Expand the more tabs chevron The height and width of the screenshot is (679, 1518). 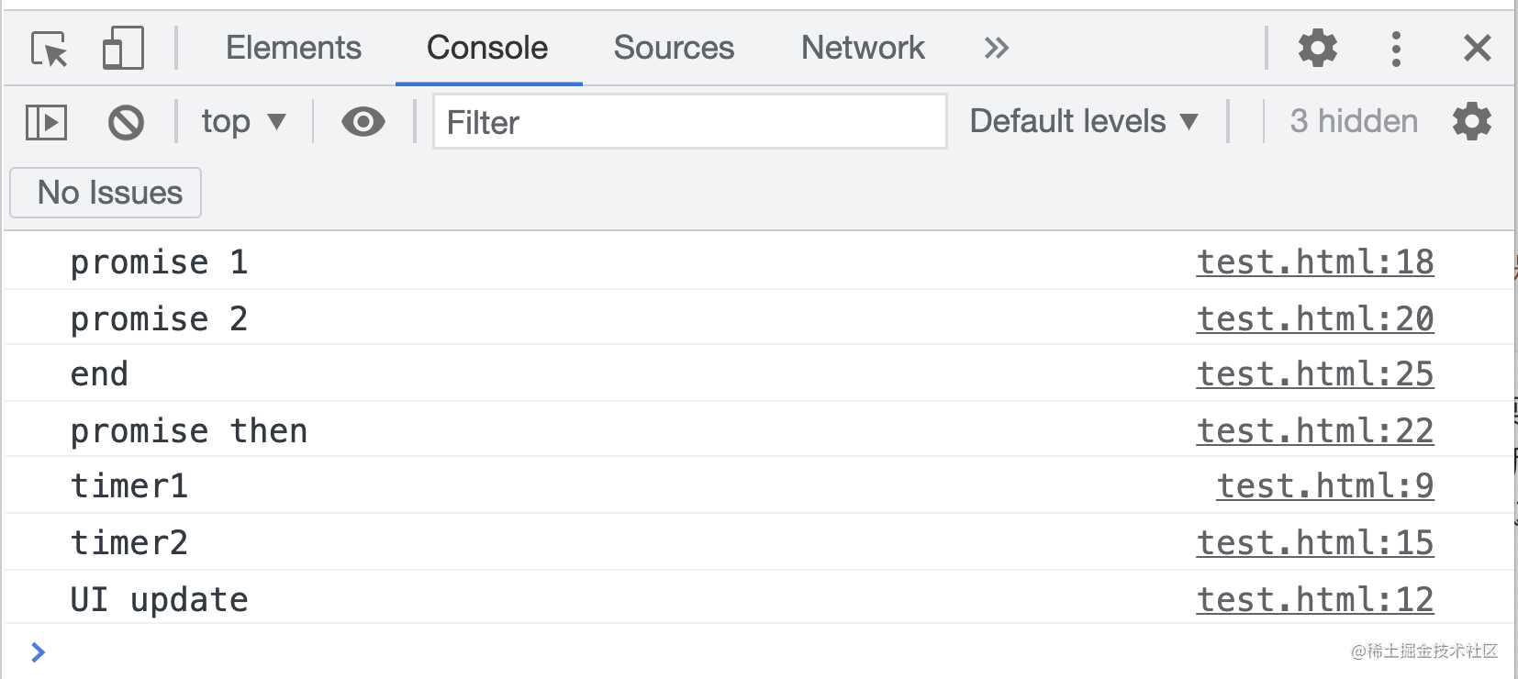(x=996, y=48)
